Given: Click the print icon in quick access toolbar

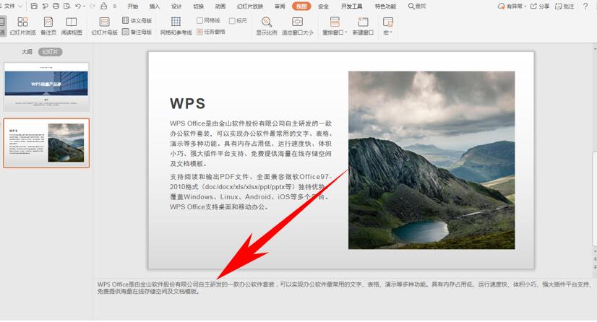Looking at the screenshot, I should coord(56,6).
